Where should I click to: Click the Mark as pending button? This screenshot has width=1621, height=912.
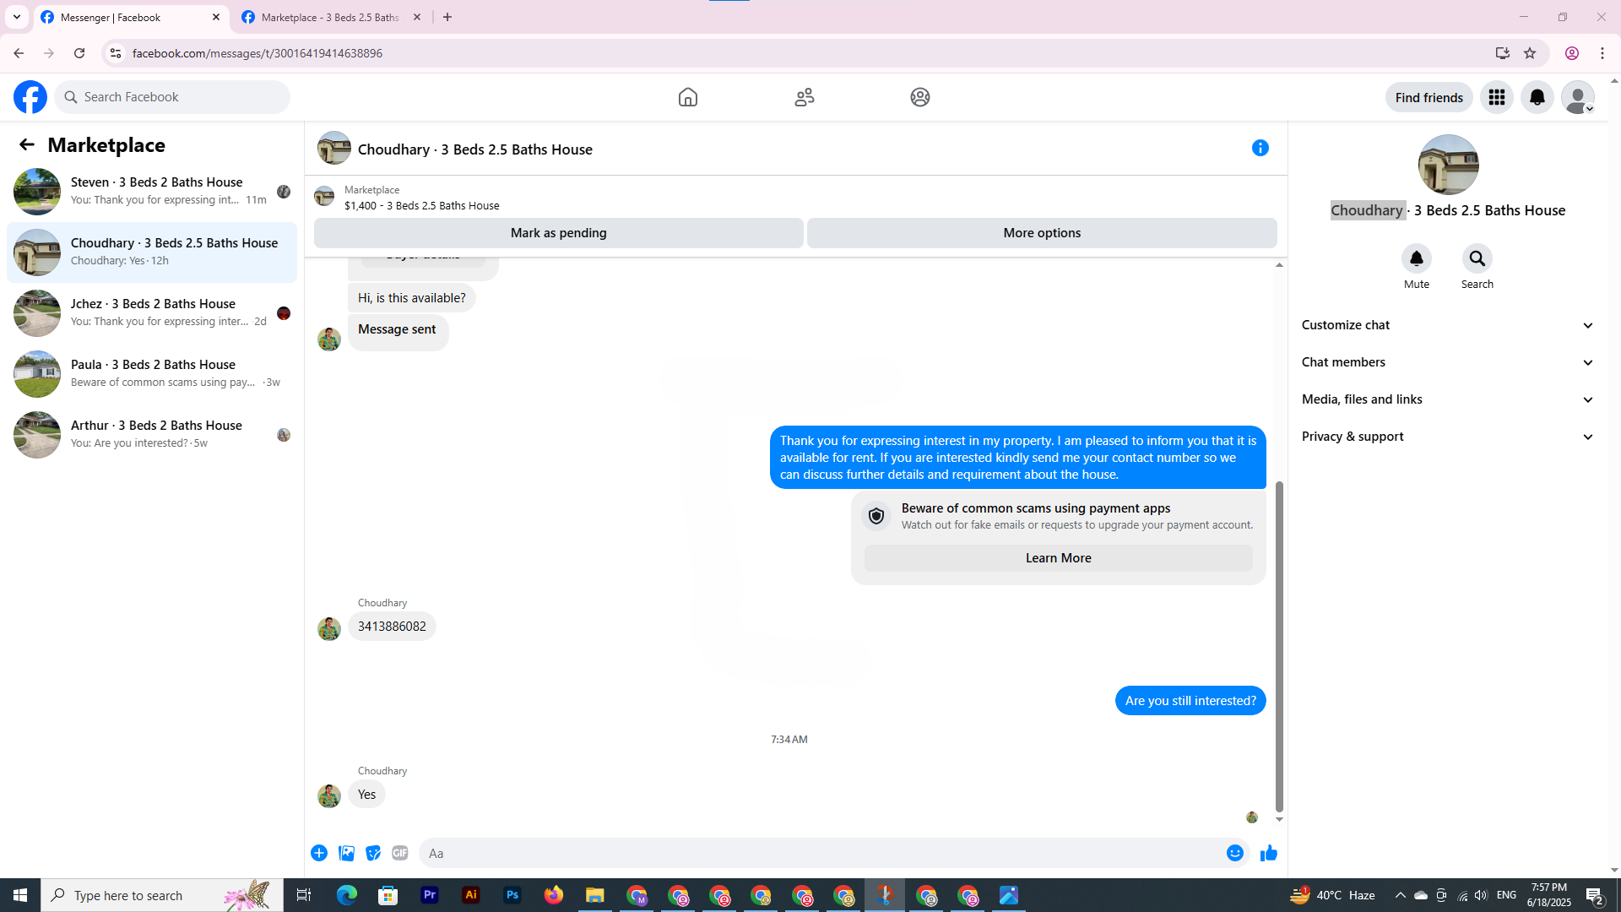tap(558, 233)
